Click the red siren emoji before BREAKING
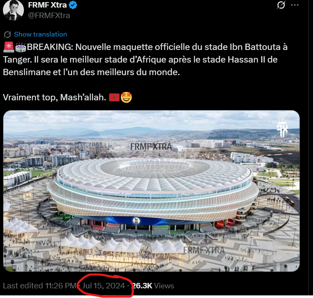The width and height of the screenshot is (313, 298). pos(8,47)
